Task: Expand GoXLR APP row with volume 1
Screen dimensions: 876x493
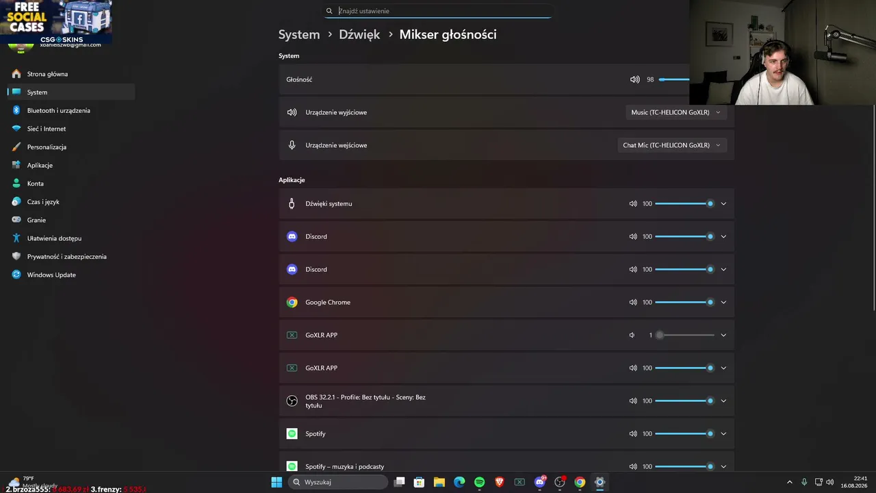Action: click(723, 335)
